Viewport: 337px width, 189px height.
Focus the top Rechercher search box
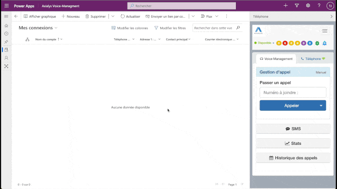181,6
